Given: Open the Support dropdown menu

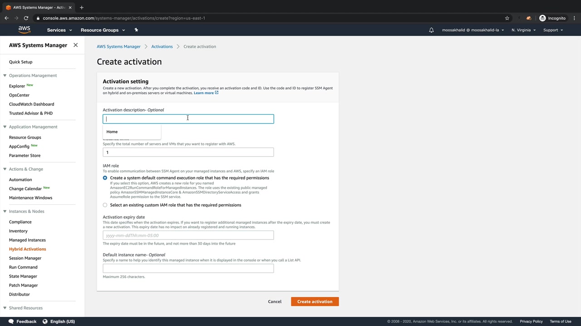Looking at the screenshot, I should point(553,30).
